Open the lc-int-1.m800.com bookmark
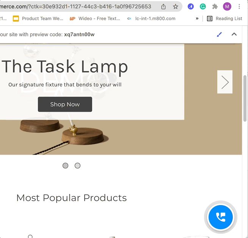Screen dimensions: 248x238 click(x=151, y=19)
